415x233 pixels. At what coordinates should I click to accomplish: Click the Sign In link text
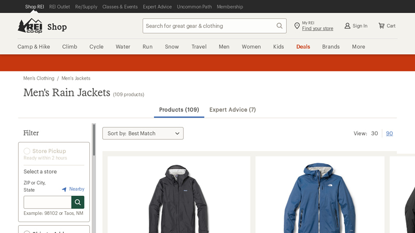(x=359, y=26)
